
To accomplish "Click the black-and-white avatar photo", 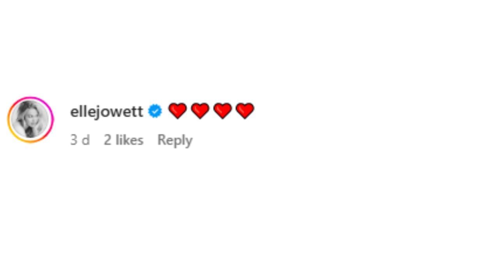I will click(x=30, y=119).
